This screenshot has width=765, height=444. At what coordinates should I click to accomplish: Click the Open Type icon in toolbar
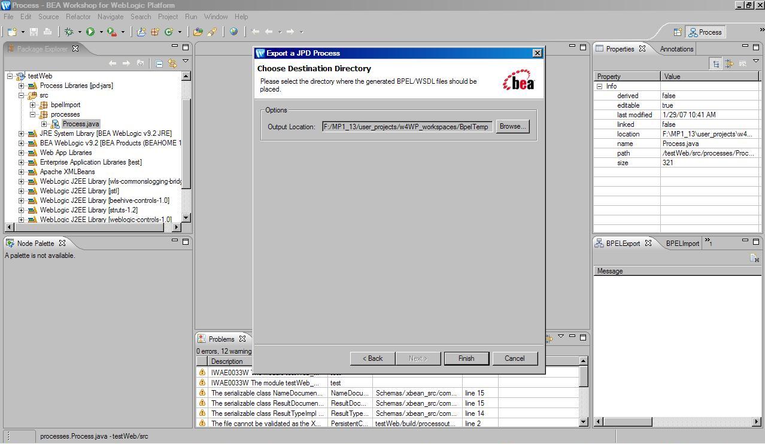[198, 32]
